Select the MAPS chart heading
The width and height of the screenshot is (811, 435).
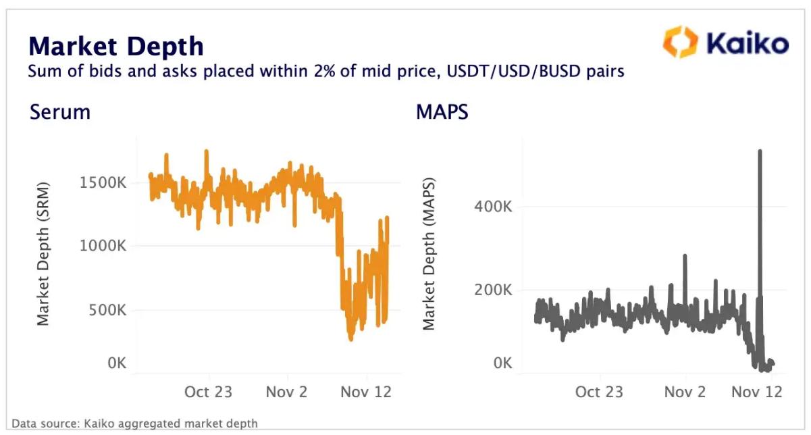tap(442, 111)
